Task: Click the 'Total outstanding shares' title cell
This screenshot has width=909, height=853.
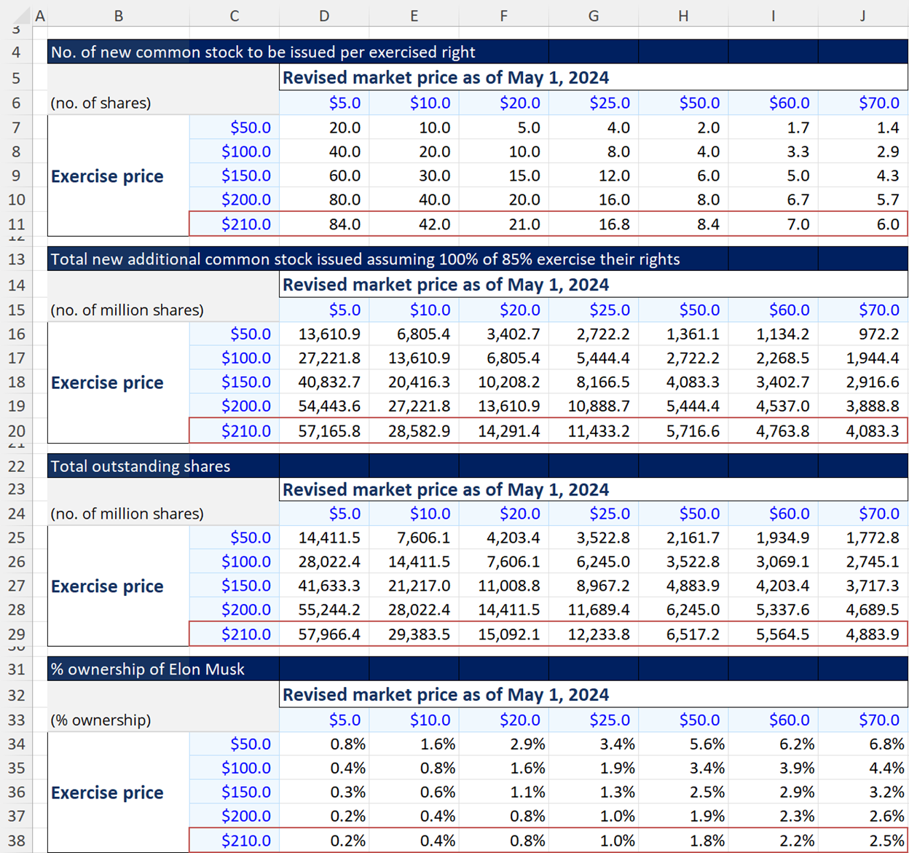Action: coord(141,466)
